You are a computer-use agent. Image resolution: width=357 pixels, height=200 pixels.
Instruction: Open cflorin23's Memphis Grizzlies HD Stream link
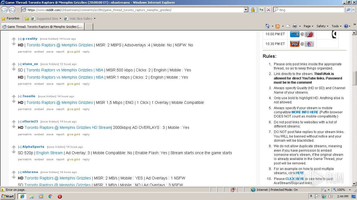coord(68,127)
